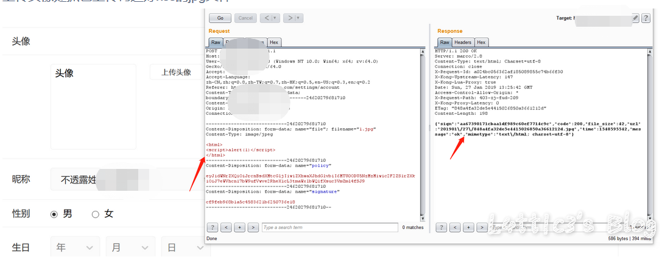Click next match arrow in request search
Image resolution: width=665 pixels, height=271 pixels.
pyautogui.click(x=253, y=227)
